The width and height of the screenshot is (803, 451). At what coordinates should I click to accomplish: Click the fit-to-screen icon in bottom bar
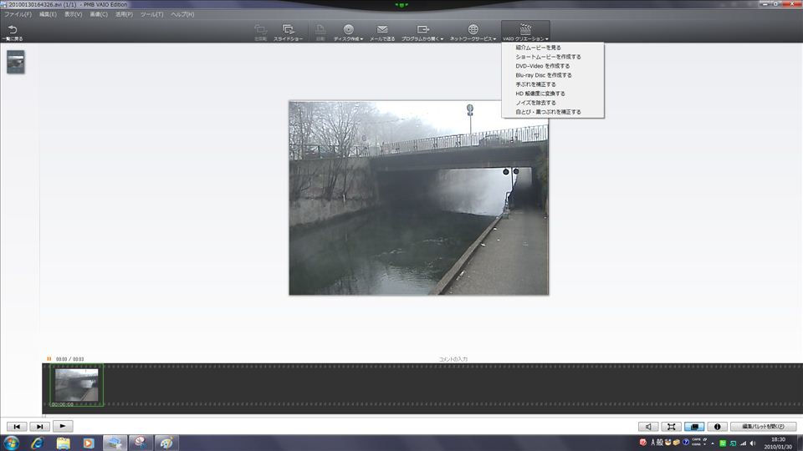[671, 427]
